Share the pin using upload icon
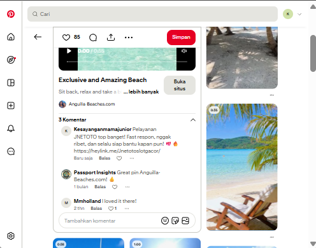 click(x=111, y=38)
